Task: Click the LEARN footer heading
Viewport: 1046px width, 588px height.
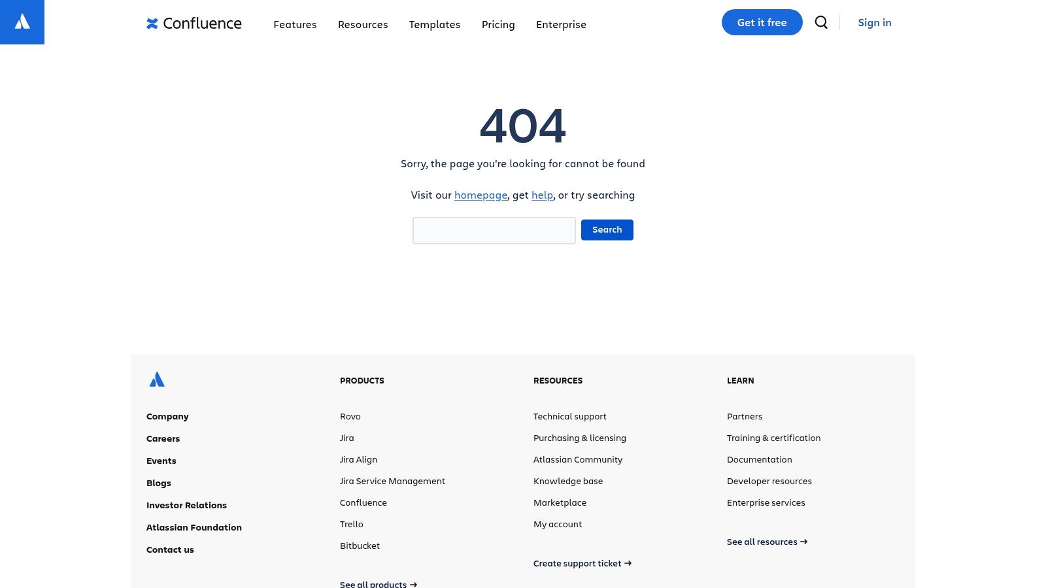Action: tap(741, 380)
